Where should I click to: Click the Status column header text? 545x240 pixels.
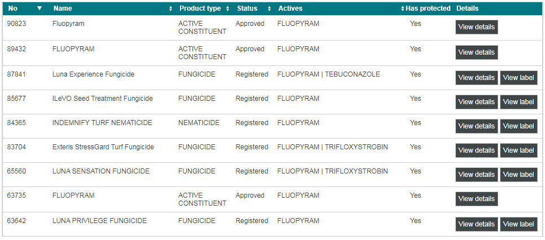[x=247, y=8]
